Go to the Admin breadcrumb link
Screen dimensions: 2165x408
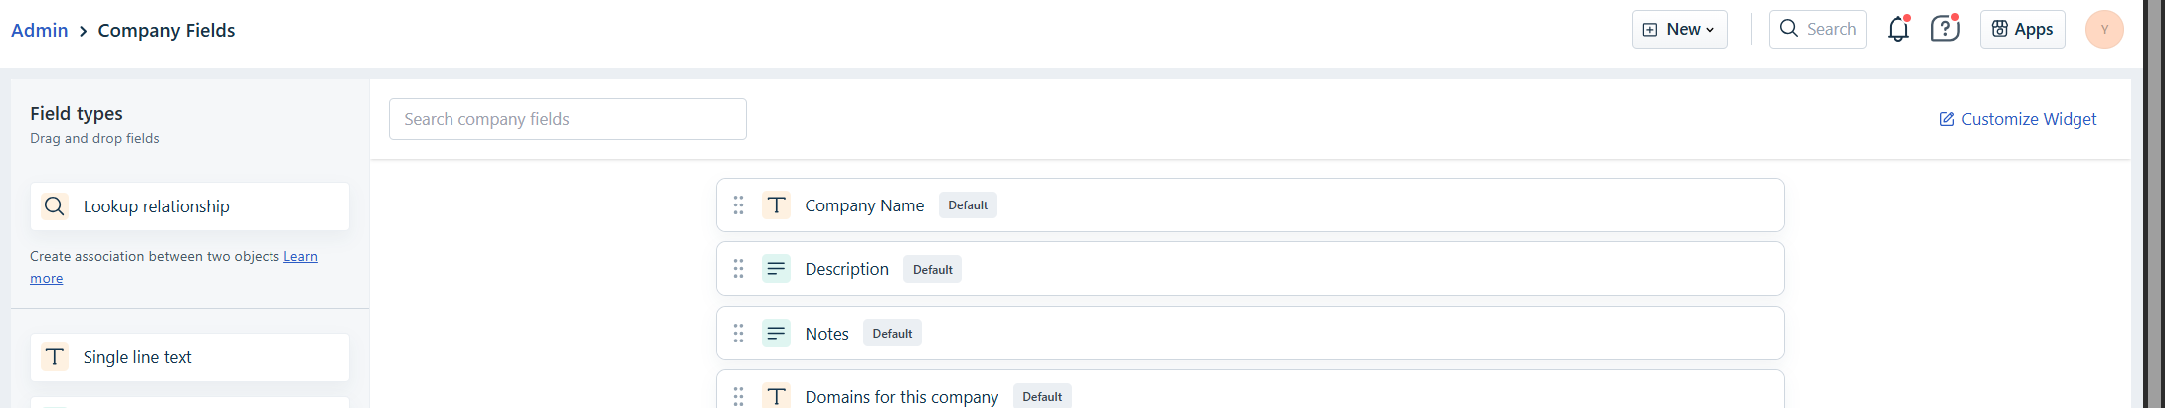(x=40, y=30)
